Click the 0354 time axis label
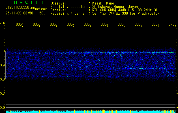 [x=70, y=24]
